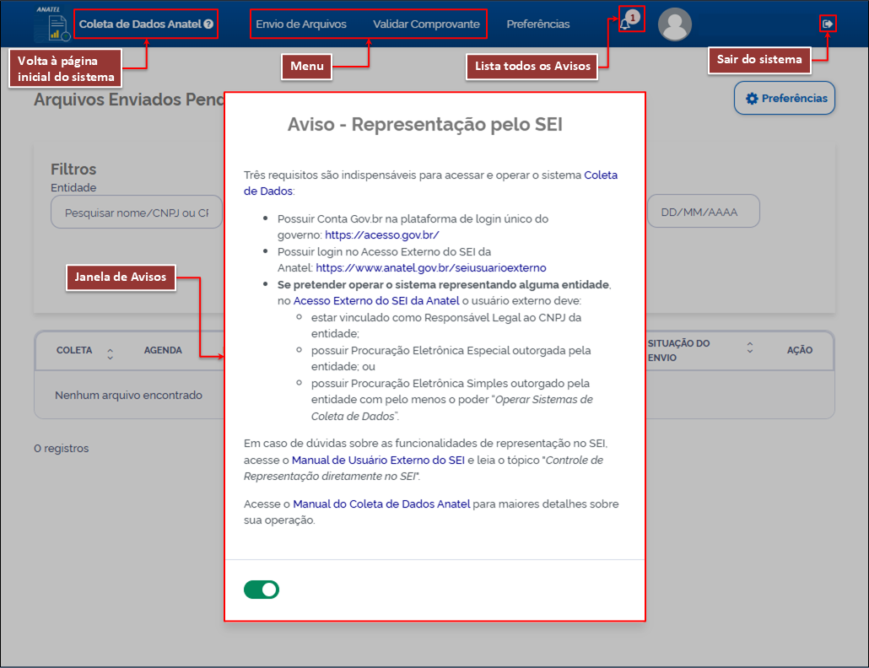869x668 pixels.
Task: Click the gear icon in Preferências button
Action: [x=752, y=99]
